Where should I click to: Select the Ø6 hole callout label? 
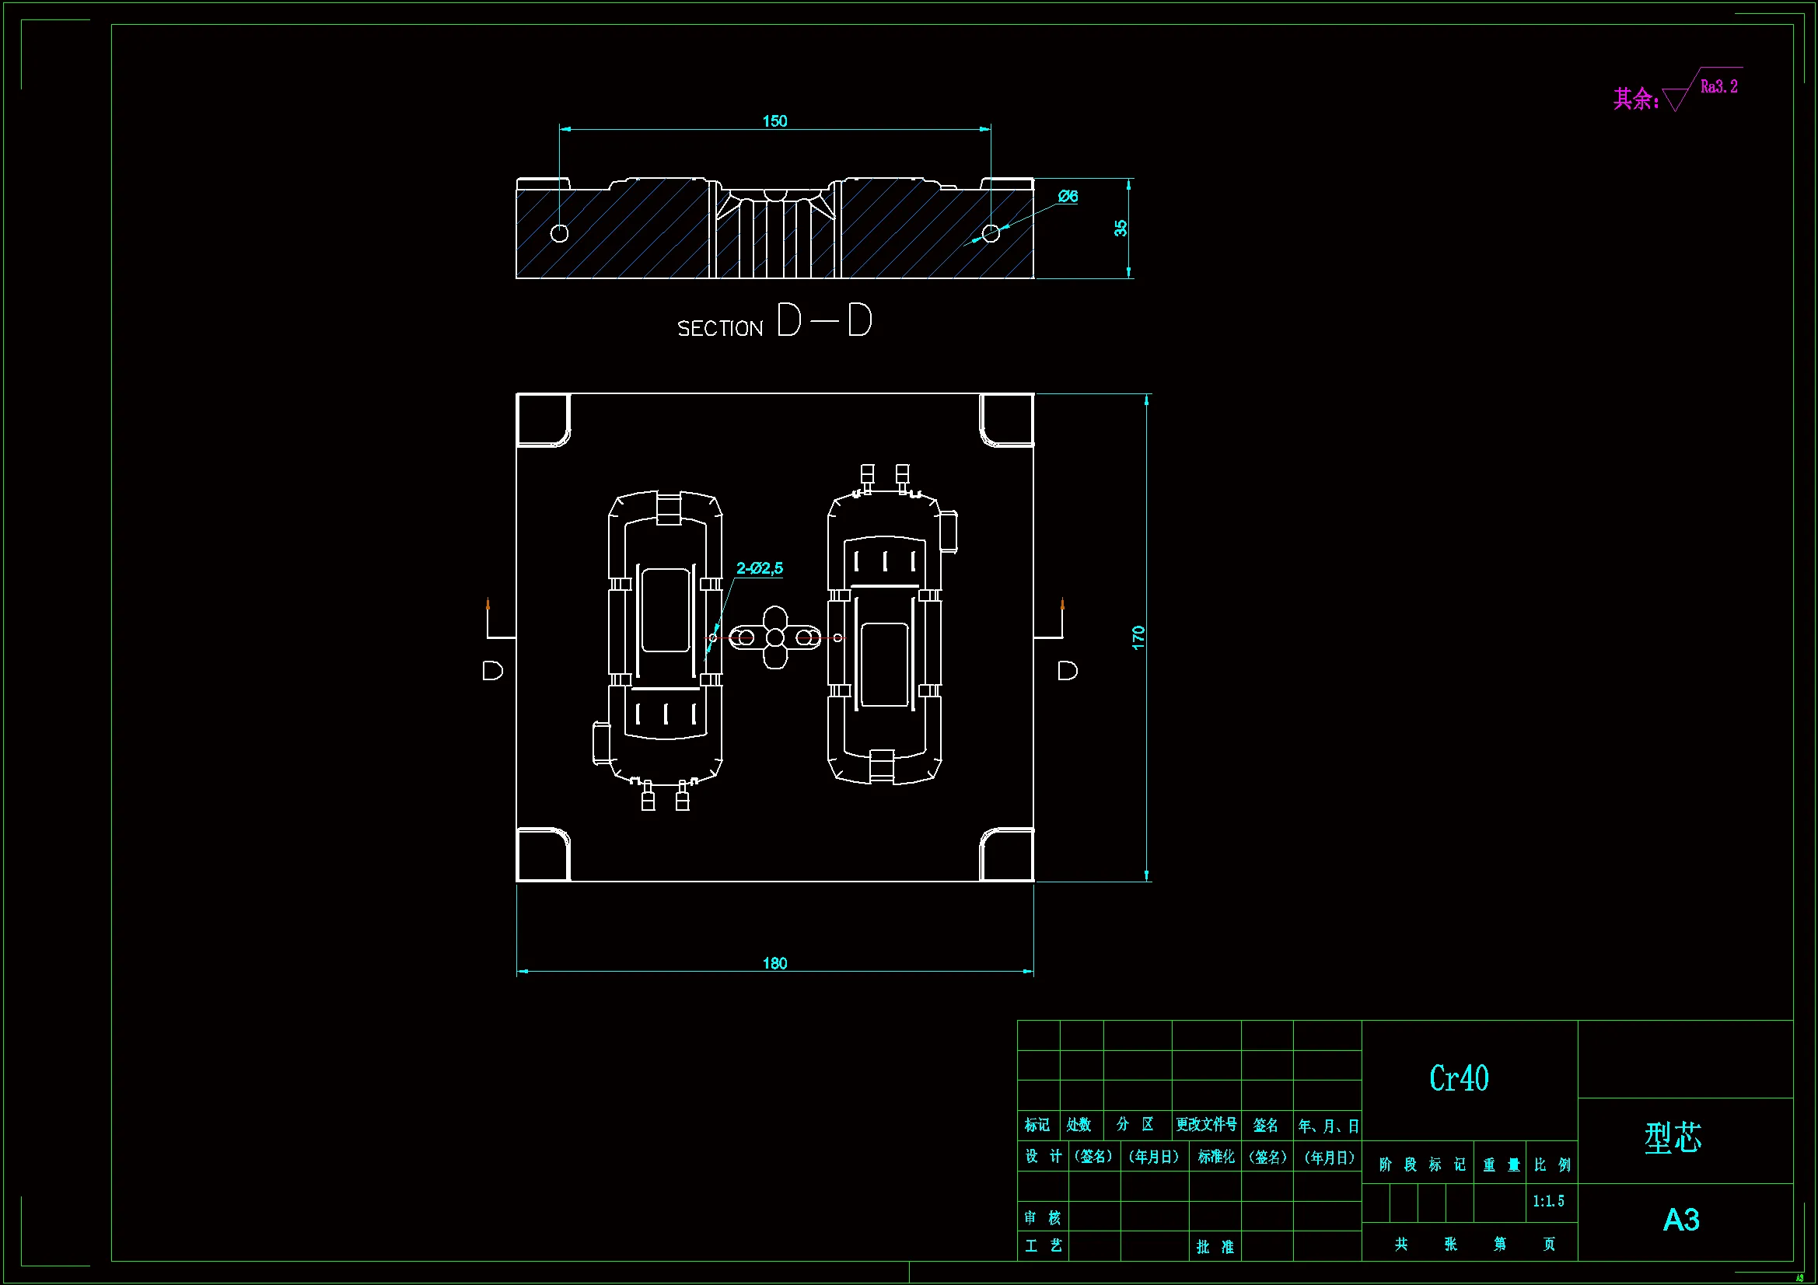(x=1068, y=196)
